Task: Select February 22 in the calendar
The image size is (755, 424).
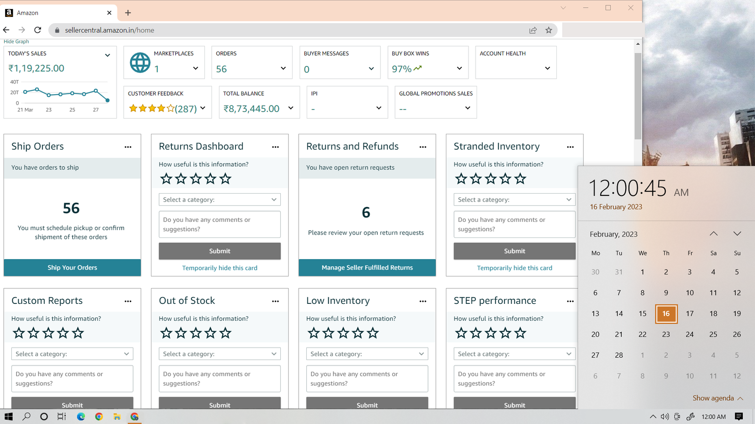Action: [x=642, y=334]
